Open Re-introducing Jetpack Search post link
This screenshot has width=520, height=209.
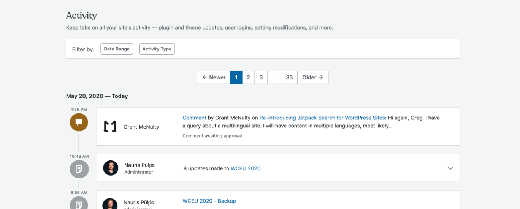point(322,118)
